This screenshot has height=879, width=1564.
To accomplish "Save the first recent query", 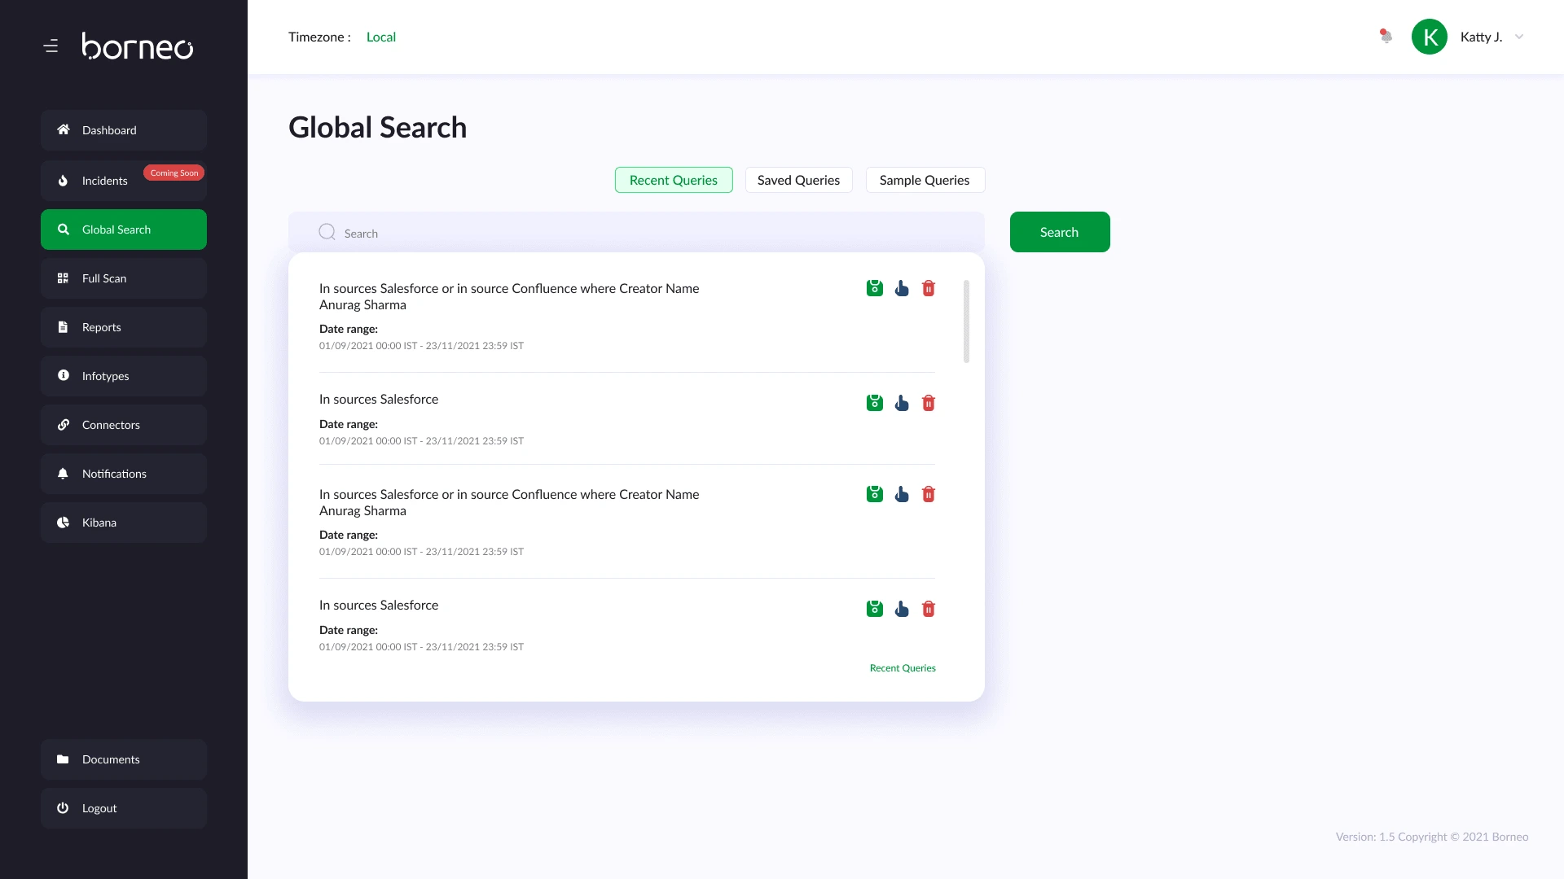I will [874, 288].
